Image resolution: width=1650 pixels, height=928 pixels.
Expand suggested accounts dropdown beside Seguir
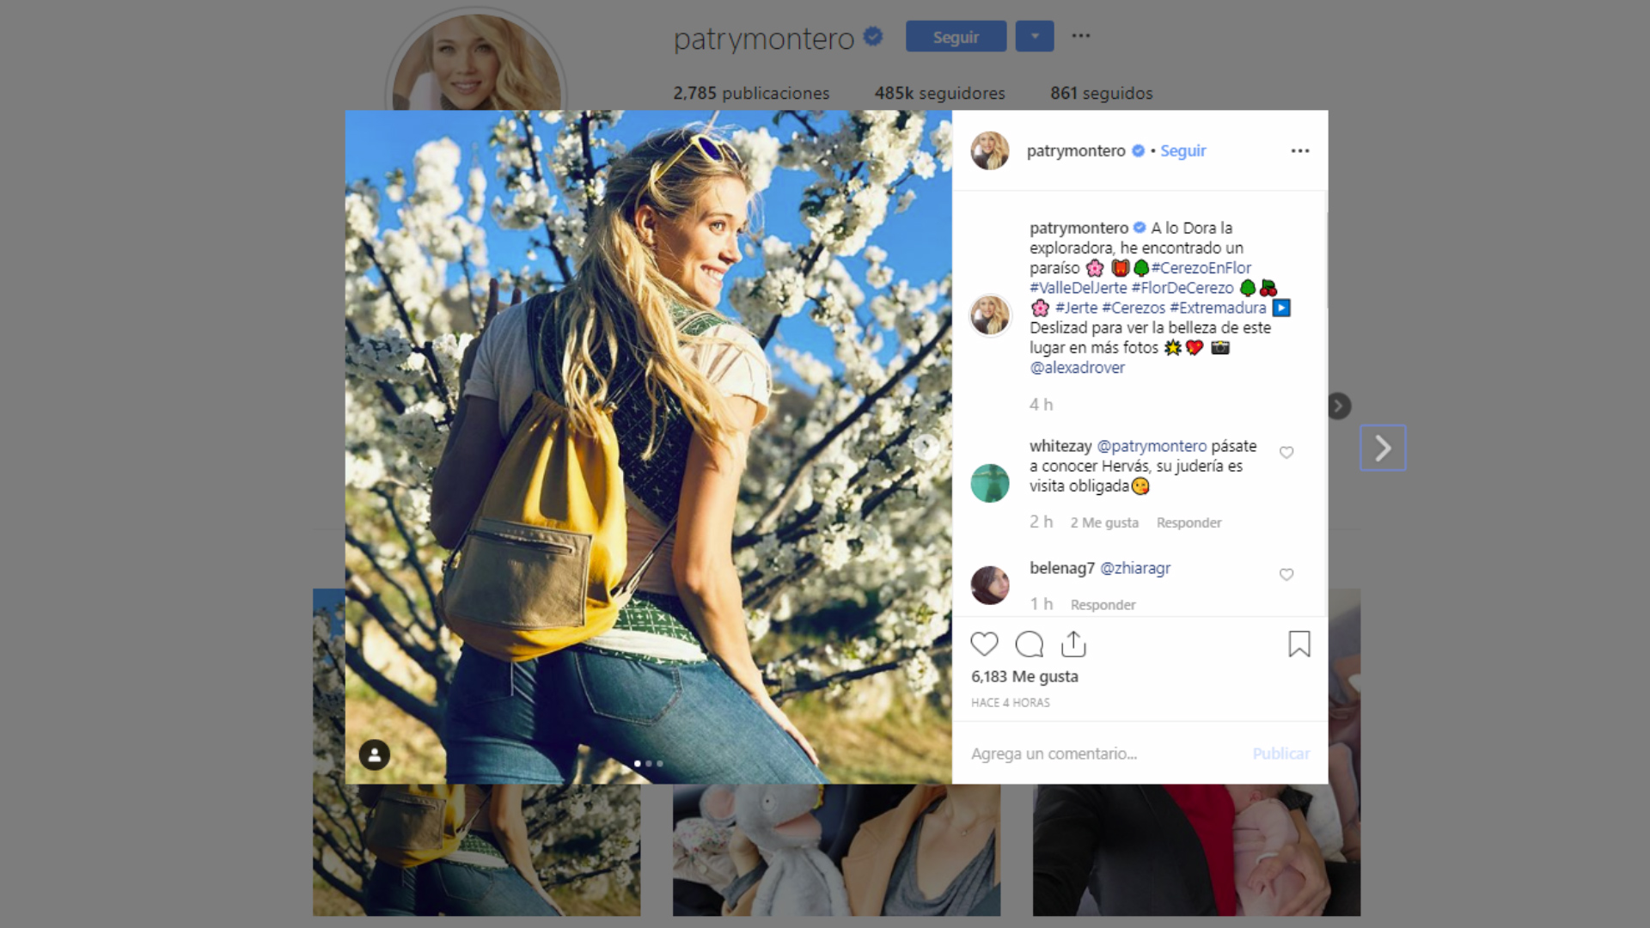pos(1035,36)
